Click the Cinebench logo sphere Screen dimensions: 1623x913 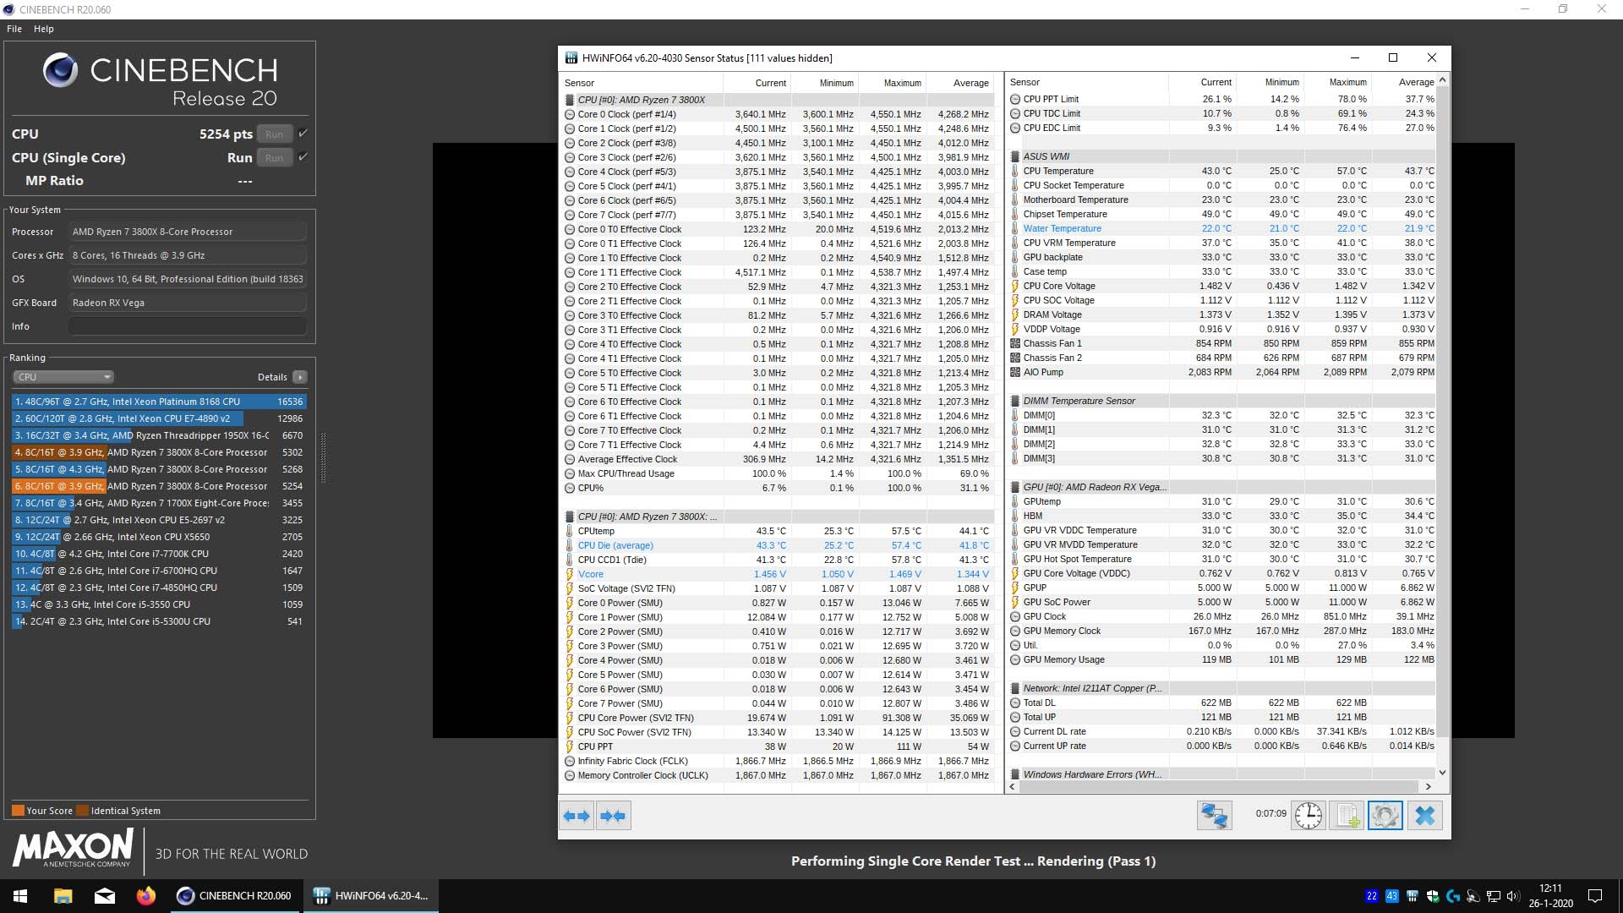[x=60, y=70]
